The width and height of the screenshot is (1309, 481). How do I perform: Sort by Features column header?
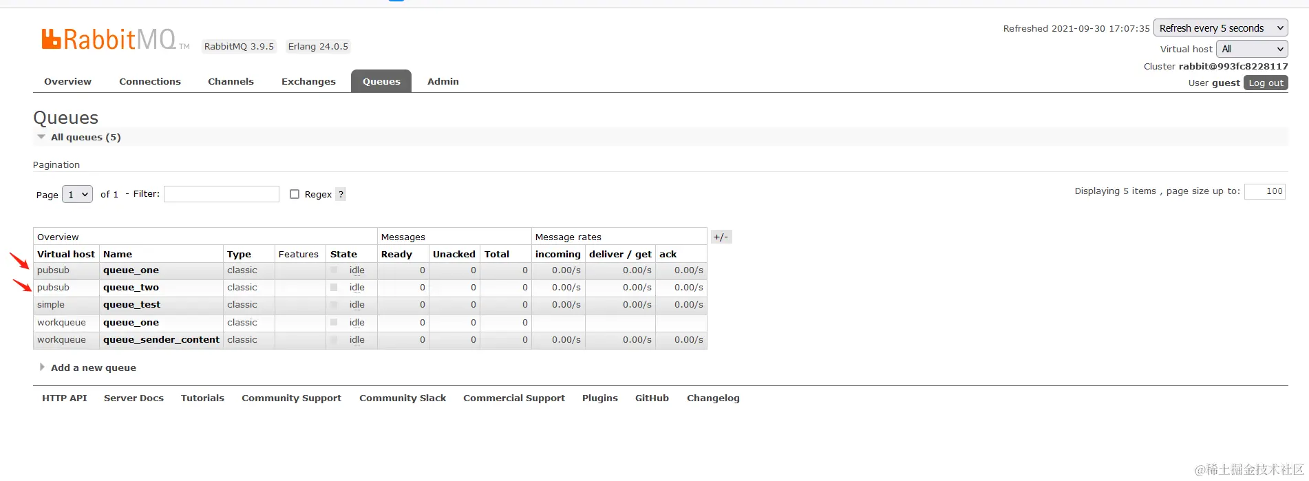[299, 254]
